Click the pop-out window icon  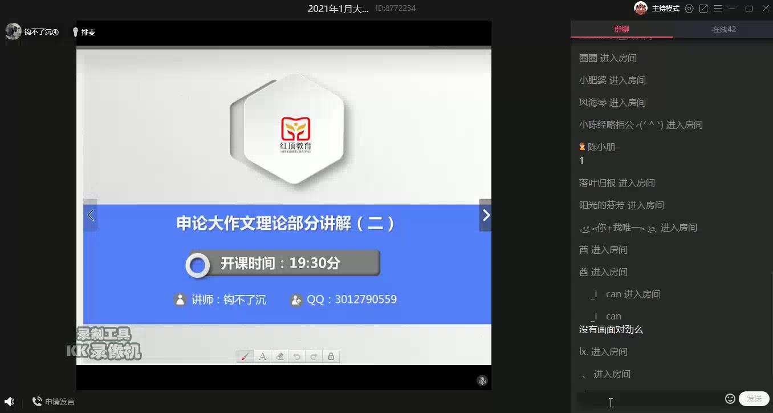pyautogui.click(x=703, y=9)
